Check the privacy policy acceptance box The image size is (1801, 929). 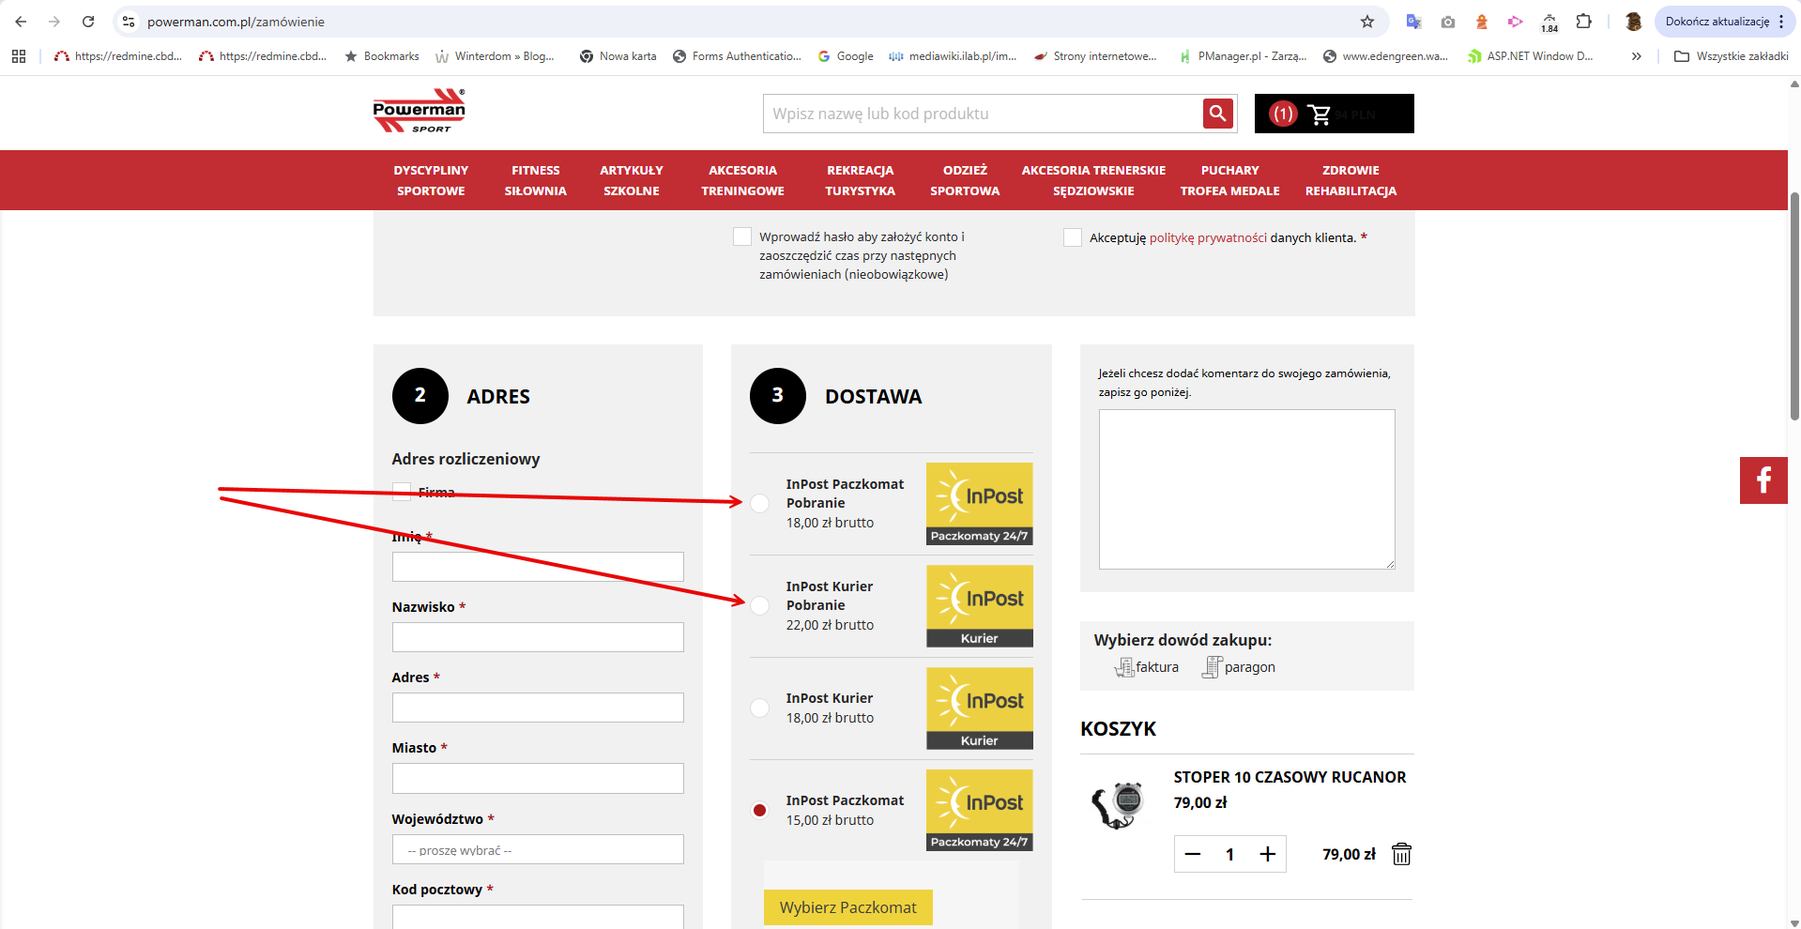(x=1073, y=237)
